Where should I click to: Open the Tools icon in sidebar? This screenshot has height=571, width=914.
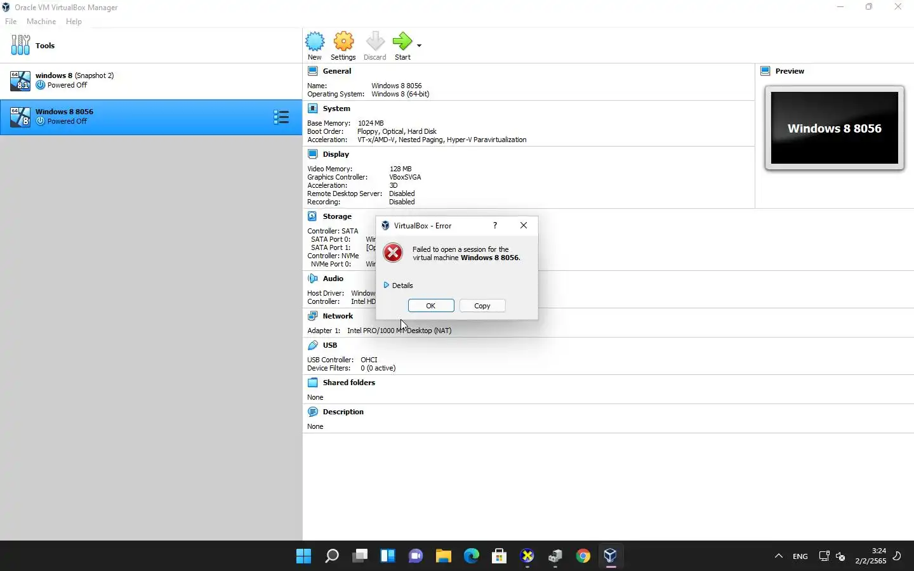point(20,45)
